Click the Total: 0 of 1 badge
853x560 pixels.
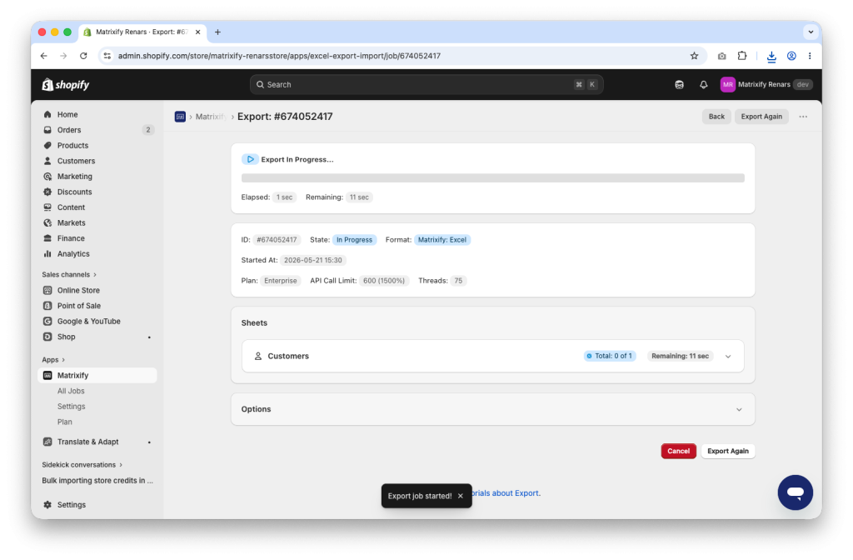[609, 357]
